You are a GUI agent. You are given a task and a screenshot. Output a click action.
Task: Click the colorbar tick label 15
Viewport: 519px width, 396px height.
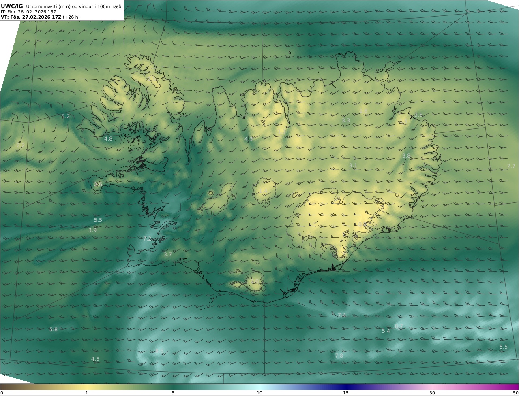tap(346, 393)
